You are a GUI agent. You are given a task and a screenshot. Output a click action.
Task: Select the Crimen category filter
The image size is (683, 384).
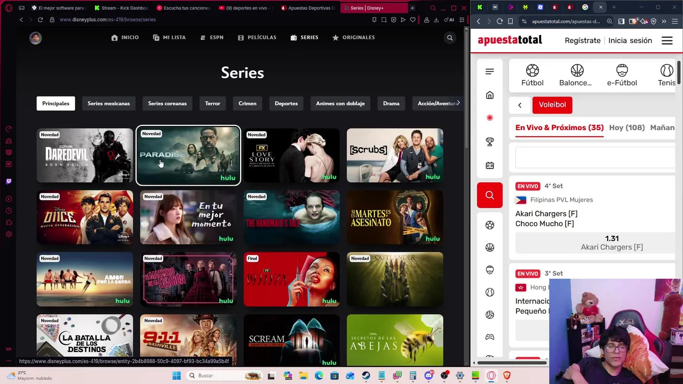247,103
